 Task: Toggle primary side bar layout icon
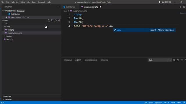tap(160, 2)
